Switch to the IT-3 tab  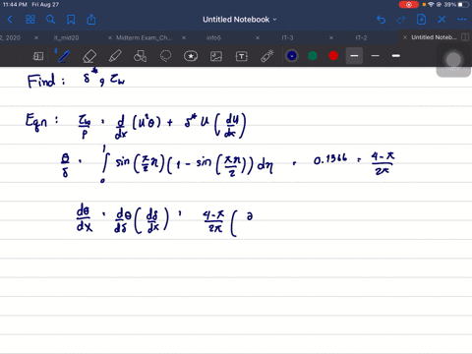tap(287, 37)
